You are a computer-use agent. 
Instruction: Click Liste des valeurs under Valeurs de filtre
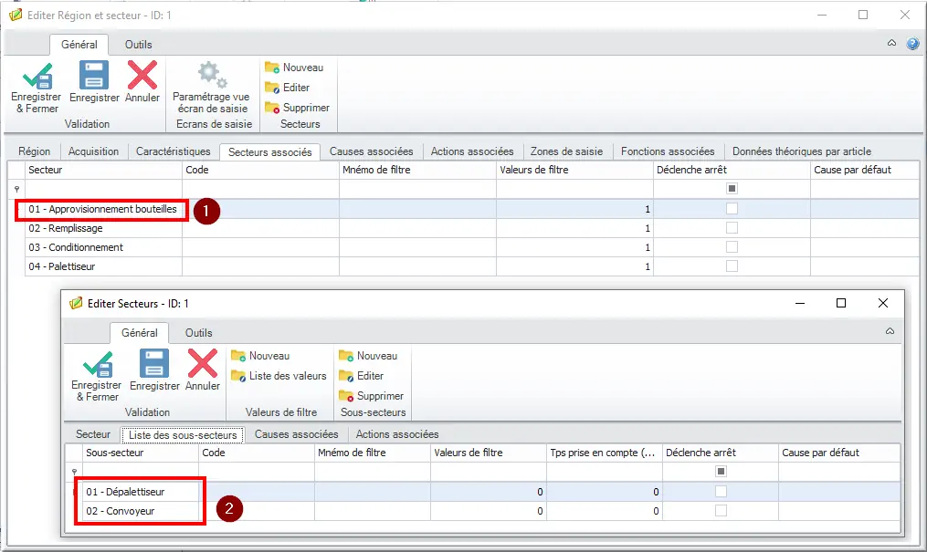point(279,376)
